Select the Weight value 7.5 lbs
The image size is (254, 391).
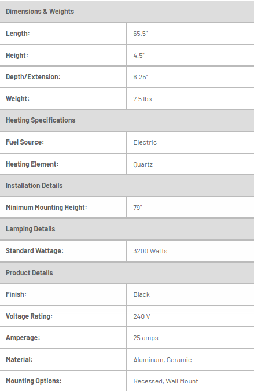pos(142,99)
